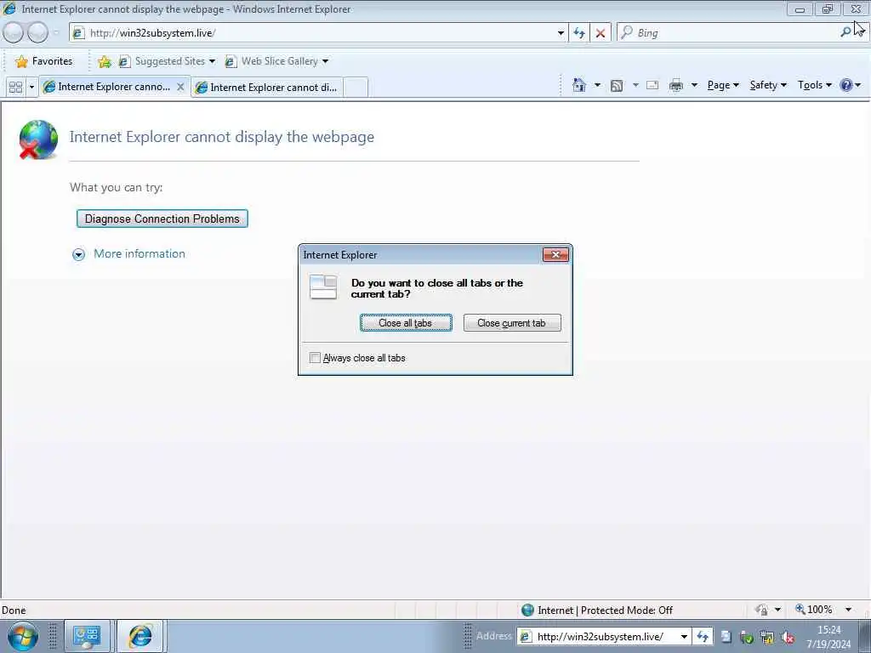Open the privacy status dropdown arrow
The height and width of the screenshot is (653, 871).
pyautogui.click(x=777, y=610)
